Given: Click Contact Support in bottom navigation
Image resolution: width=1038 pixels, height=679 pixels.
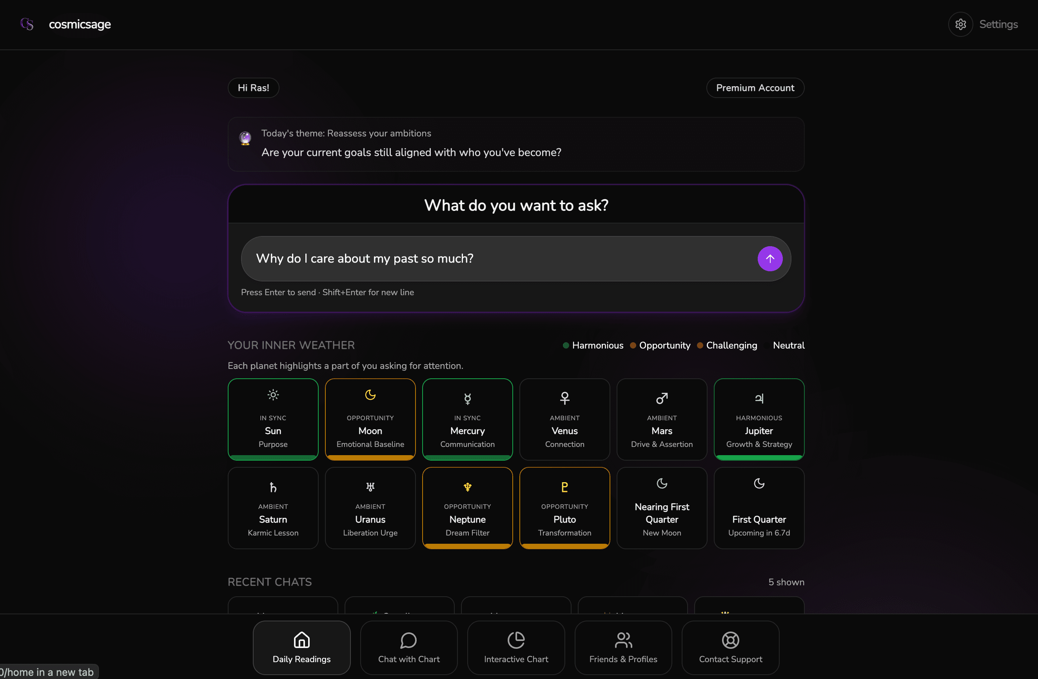Looking at the screenshot, I should tap(730, 648).
